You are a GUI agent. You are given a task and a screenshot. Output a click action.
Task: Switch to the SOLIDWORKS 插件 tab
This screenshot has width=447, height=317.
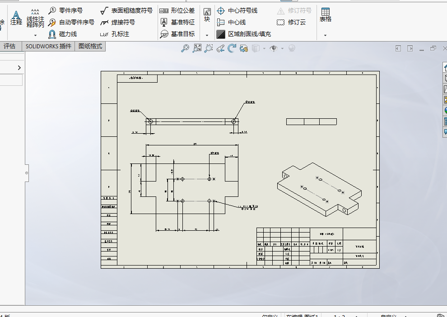(x=48, y=46)
